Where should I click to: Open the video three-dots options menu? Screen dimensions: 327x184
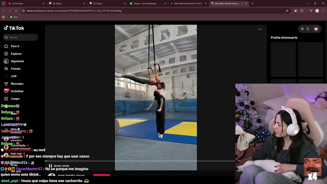coord(260,29)
